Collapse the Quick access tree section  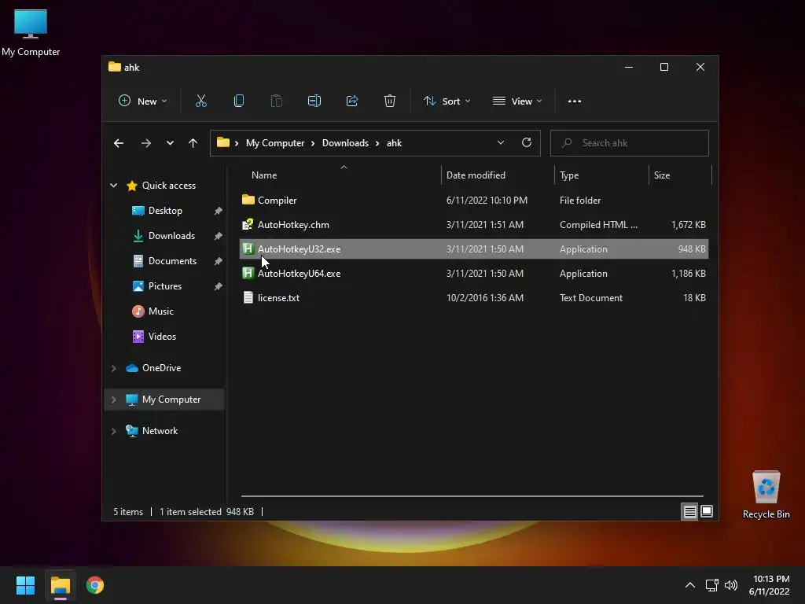pos(113,186)
